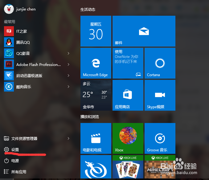
Task: Click the 文件资源管理器 folder icon
Action: coord(6,138)
